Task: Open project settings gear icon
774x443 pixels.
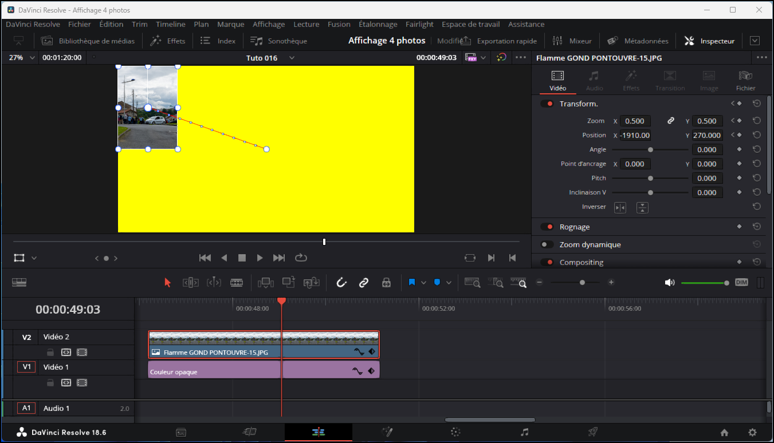Action: 752,432
